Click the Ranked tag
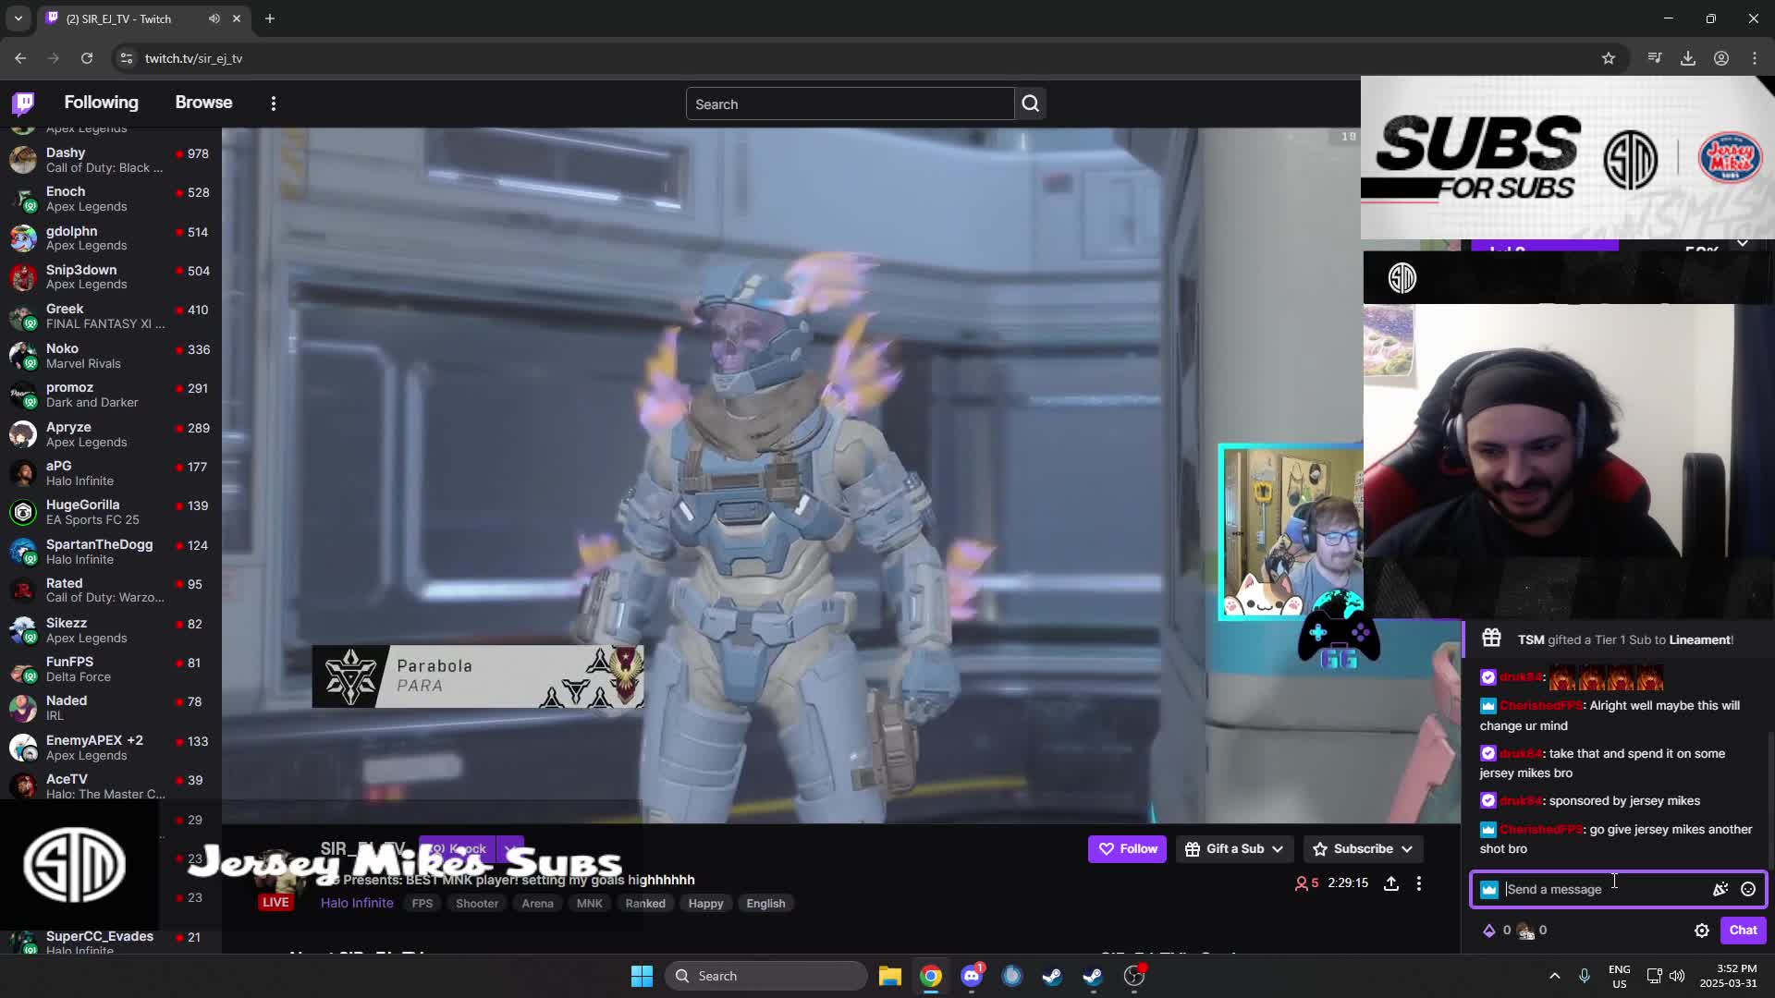Screen dimensions: 1775x998 click(645, 903)
